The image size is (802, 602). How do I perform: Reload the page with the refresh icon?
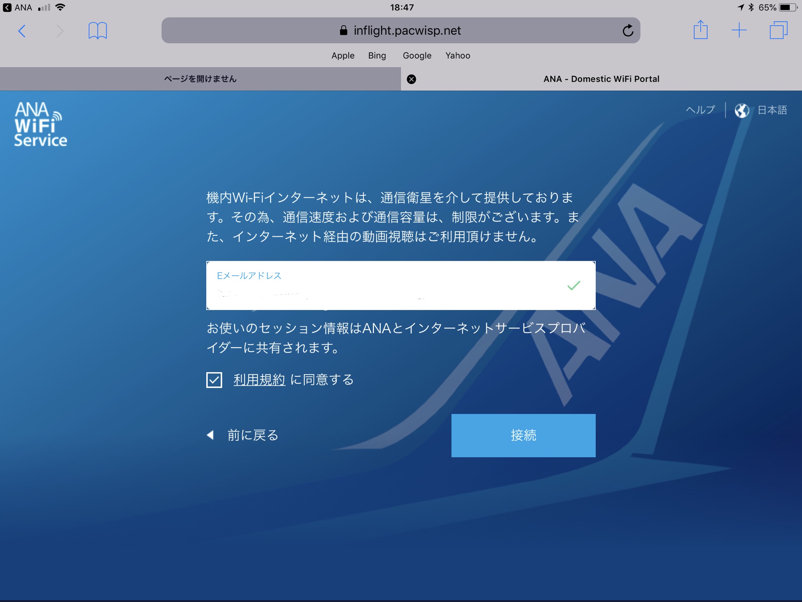pyautogui.click(x=627, y=31)
